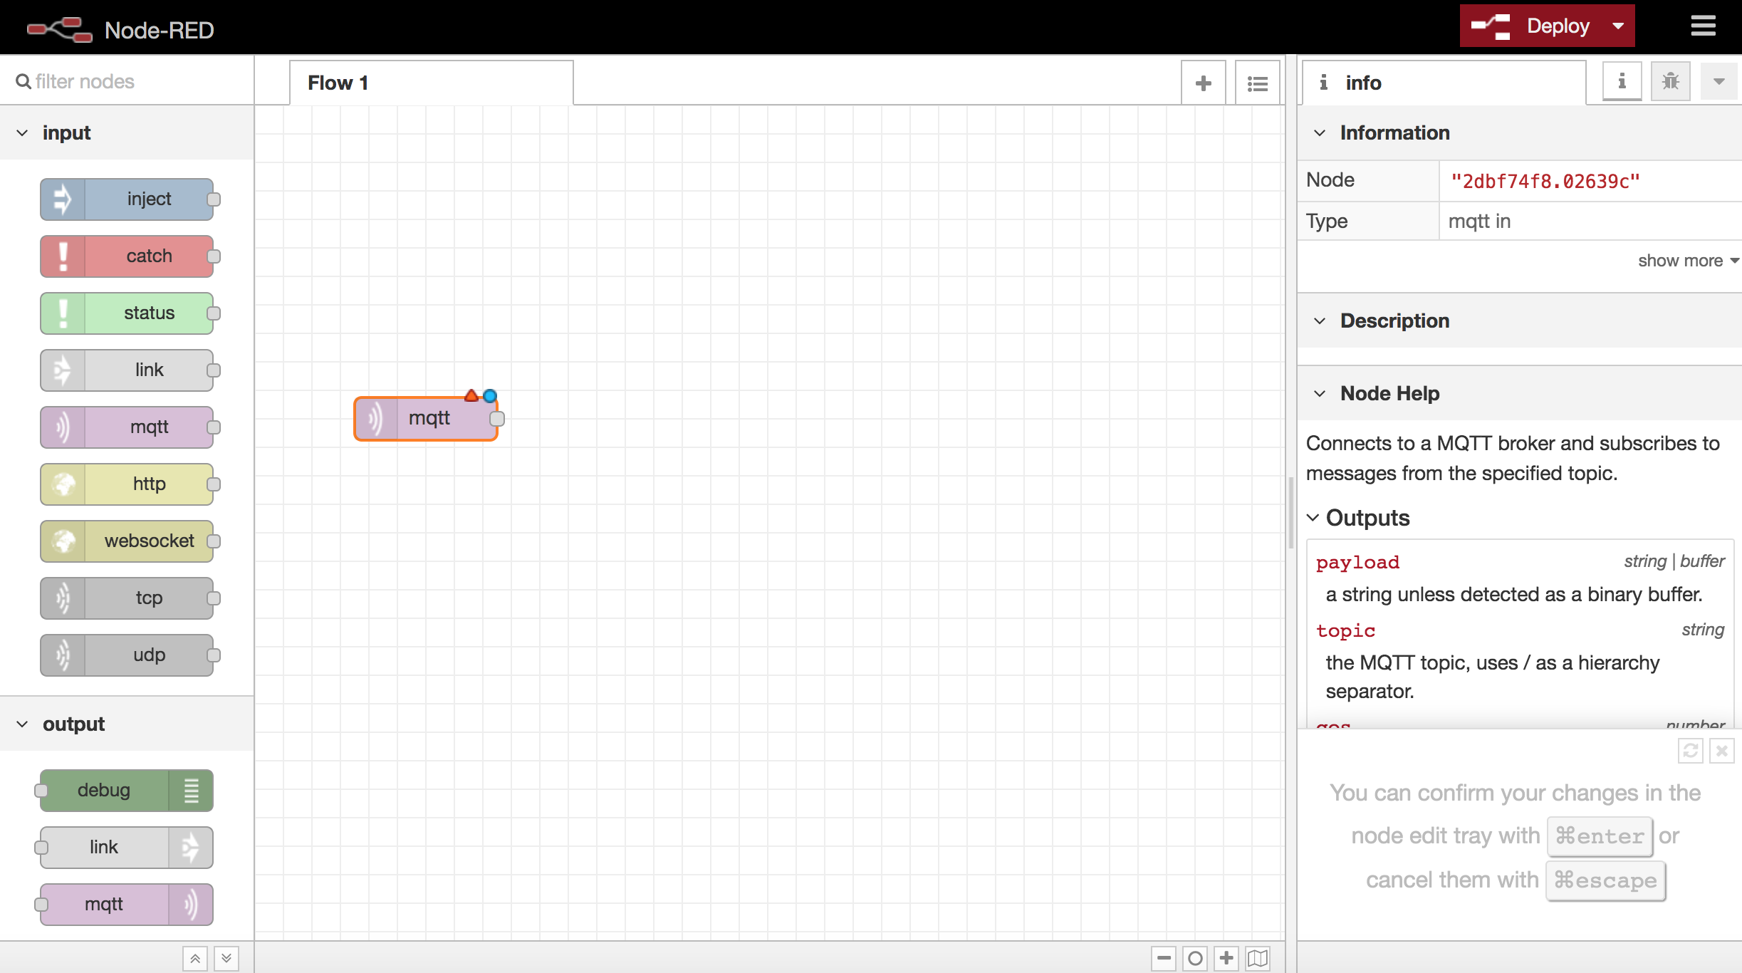Viewport: 1742px width, 973px height.
Task: Add a new flow tab
Action: click(x=1204, y=83)
